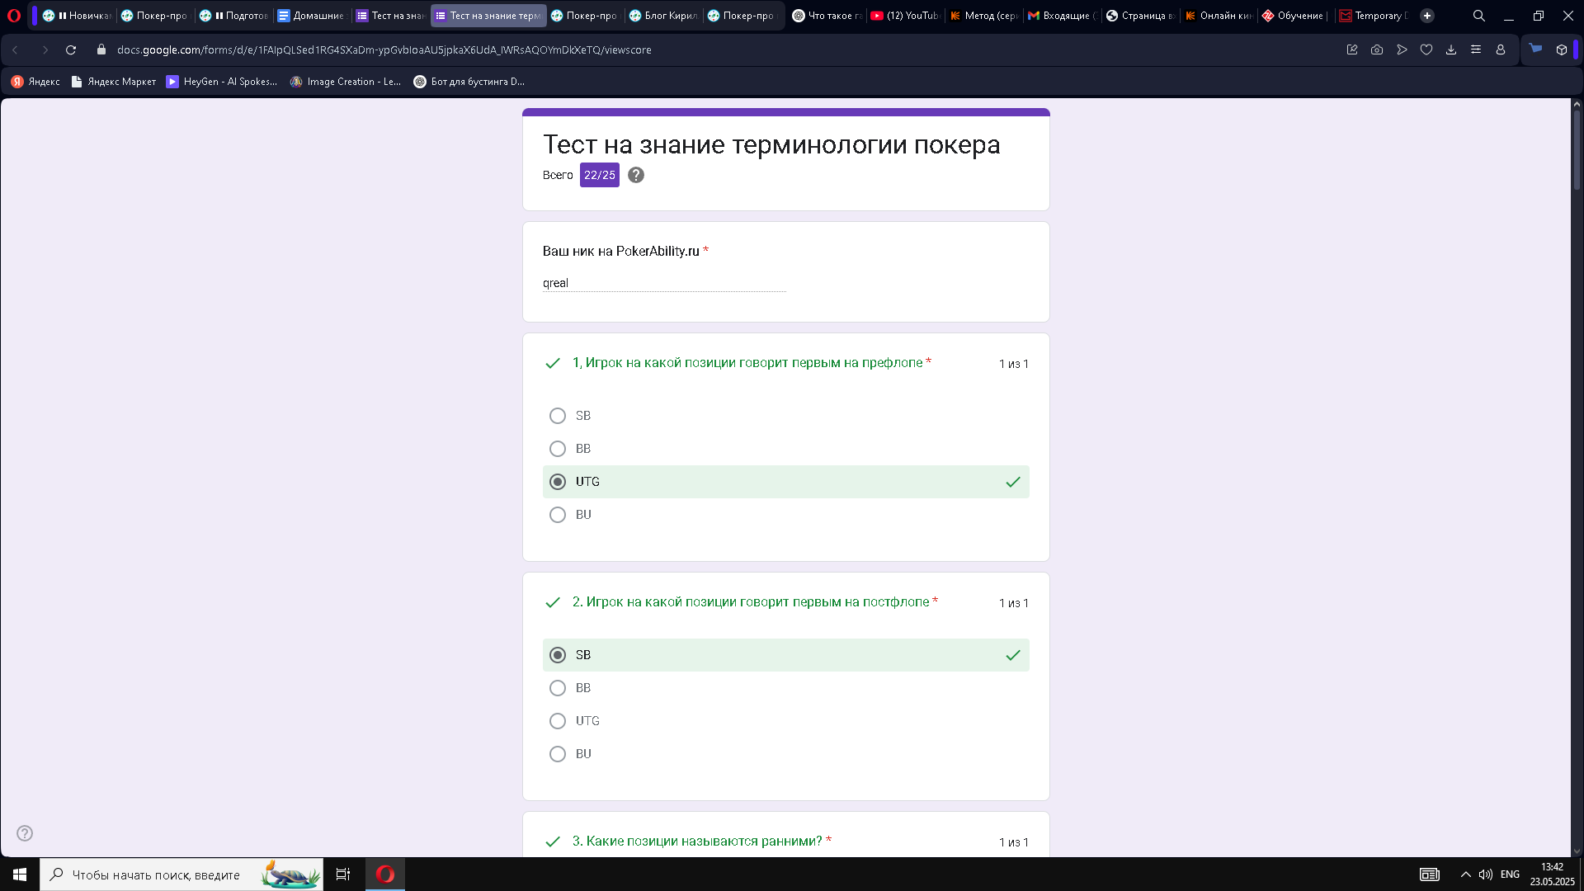Image resolution: width=1584 pixels, height=891 pixels.
Task: Switch to the Блог Кирил tab
Action: pyautogui.click(x=662, y=16)
